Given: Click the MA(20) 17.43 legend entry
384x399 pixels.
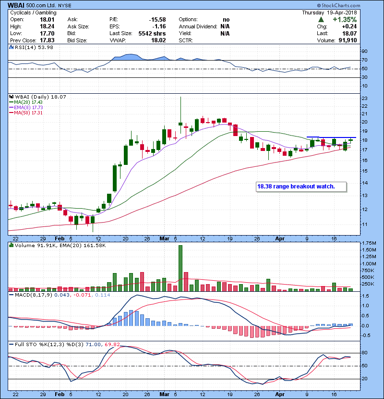Looking at the screenshot, I should click(25, 102).
